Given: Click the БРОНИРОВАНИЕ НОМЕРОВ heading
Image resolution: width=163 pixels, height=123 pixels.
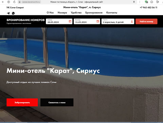Looking at the screenshot, I should point(25,20).
